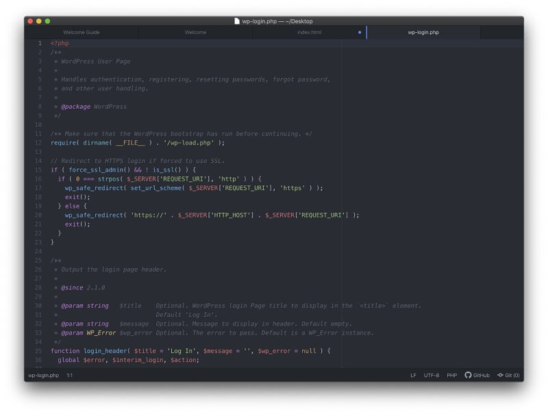Click the window title wp-login.php — ~/Desktop

coord(277,21)
